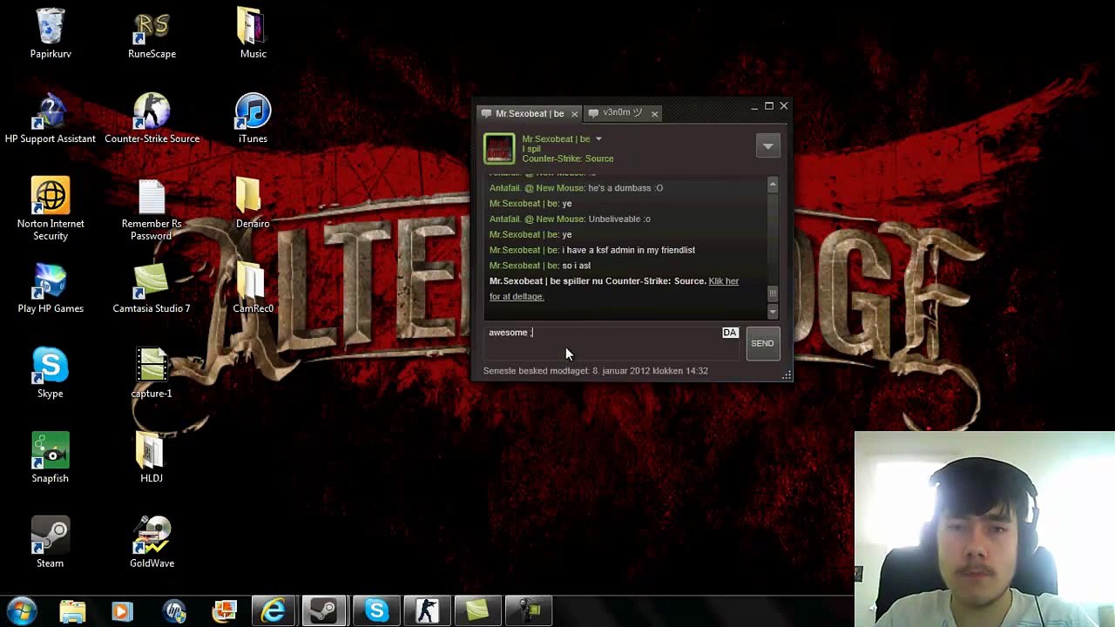
Task: Open the HLDJ folder on the desktop
Action: 152,458
